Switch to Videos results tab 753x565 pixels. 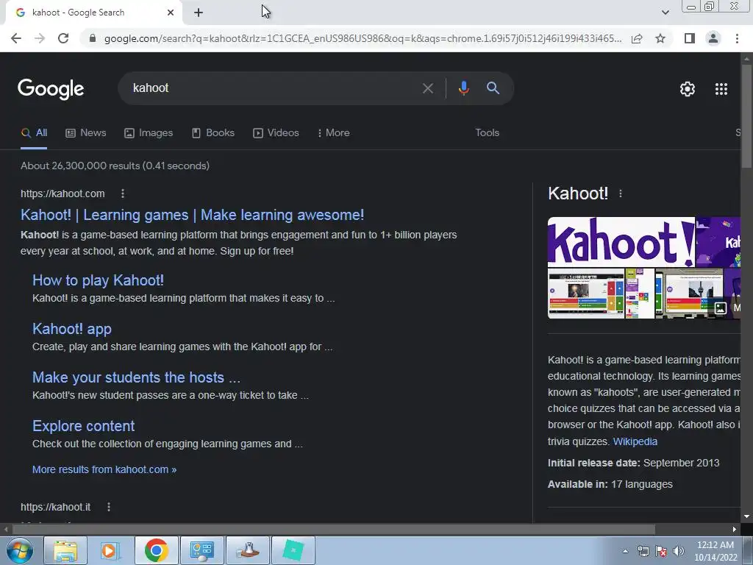pos(276,133)
